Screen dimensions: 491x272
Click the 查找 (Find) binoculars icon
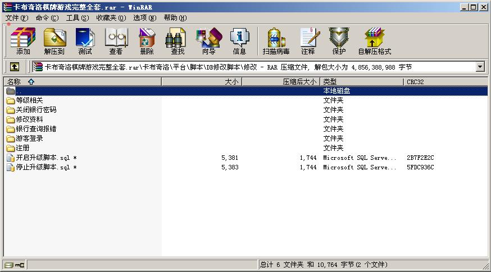pyautogui.click(x=178, y=42)
